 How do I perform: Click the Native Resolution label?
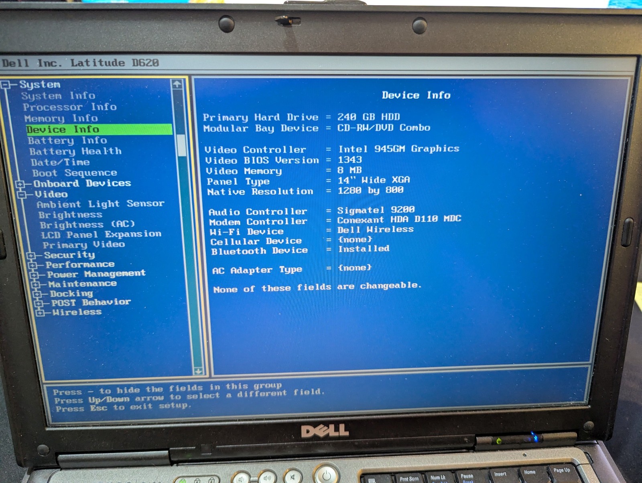click(260, 192)
